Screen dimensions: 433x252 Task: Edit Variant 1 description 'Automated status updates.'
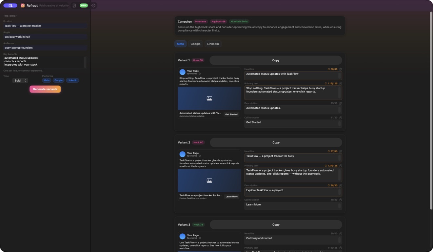pyautogui.click(x=293, y=110)
